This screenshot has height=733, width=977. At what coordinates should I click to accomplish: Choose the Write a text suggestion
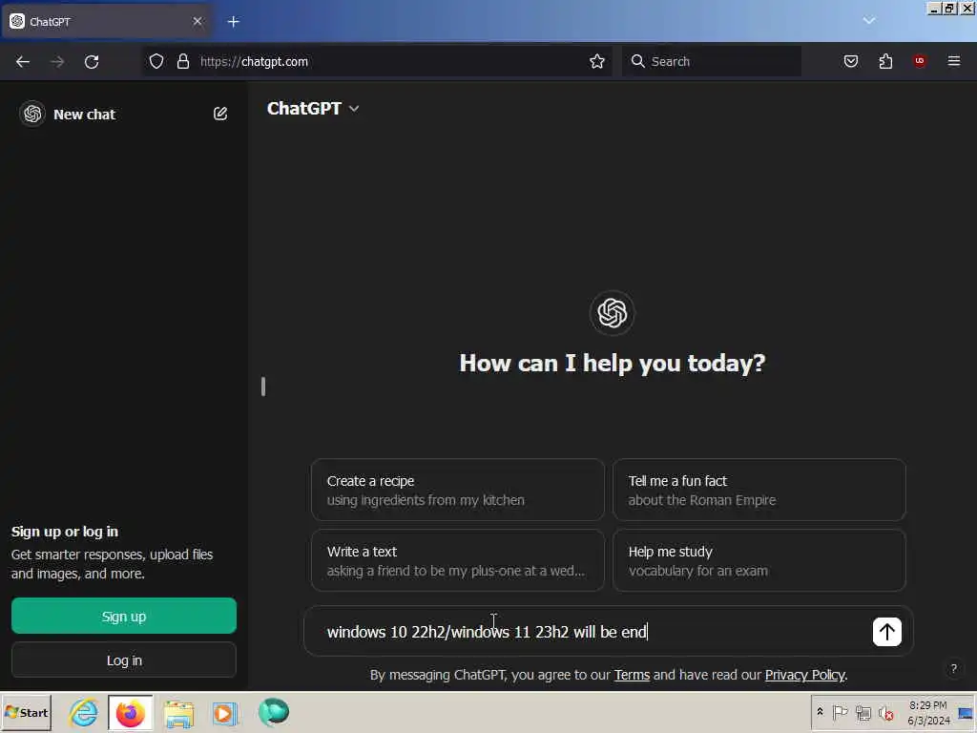tap(458, 560)
